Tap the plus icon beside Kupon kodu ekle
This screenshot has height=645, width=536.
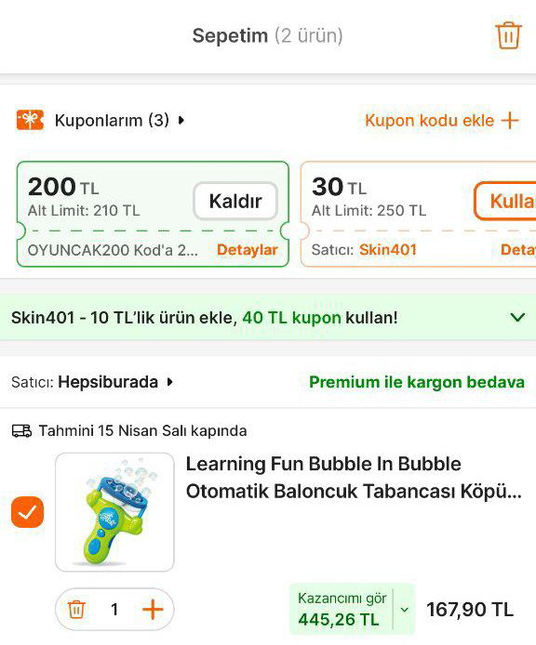(x=510, y=121)
